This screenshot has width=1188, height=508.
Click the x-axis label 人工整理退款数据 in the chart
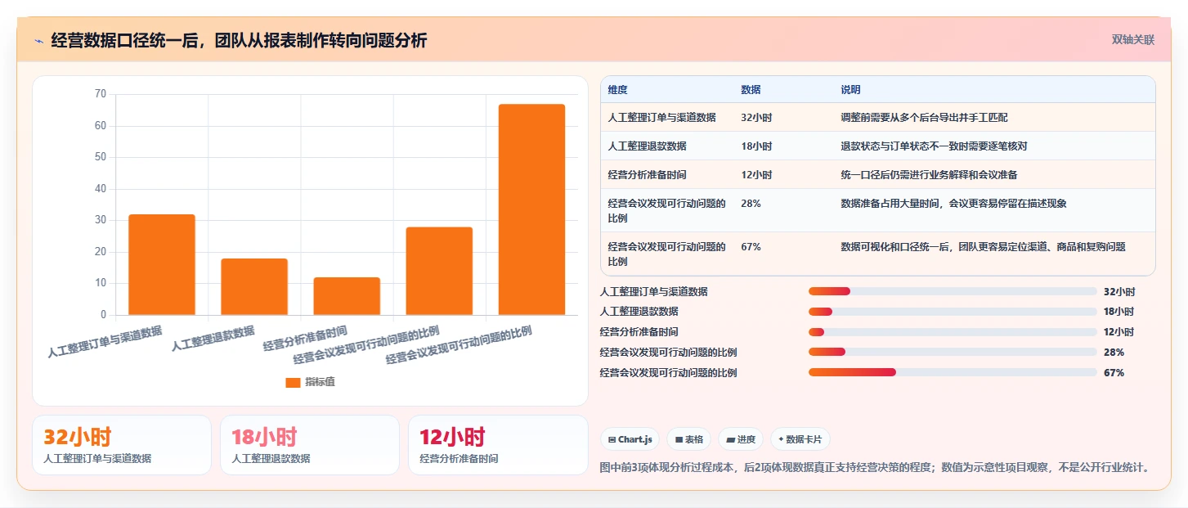pos(213,339)
